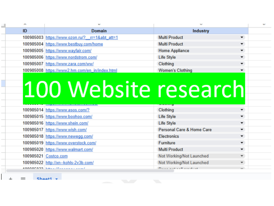
Task: Open the overstock.com link
Action: 71,143
